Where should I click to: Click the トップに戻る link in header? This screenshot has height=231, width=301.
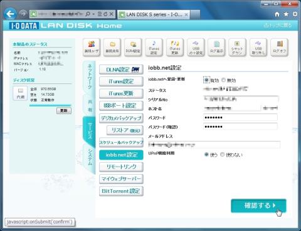click(x=278, y=25)
